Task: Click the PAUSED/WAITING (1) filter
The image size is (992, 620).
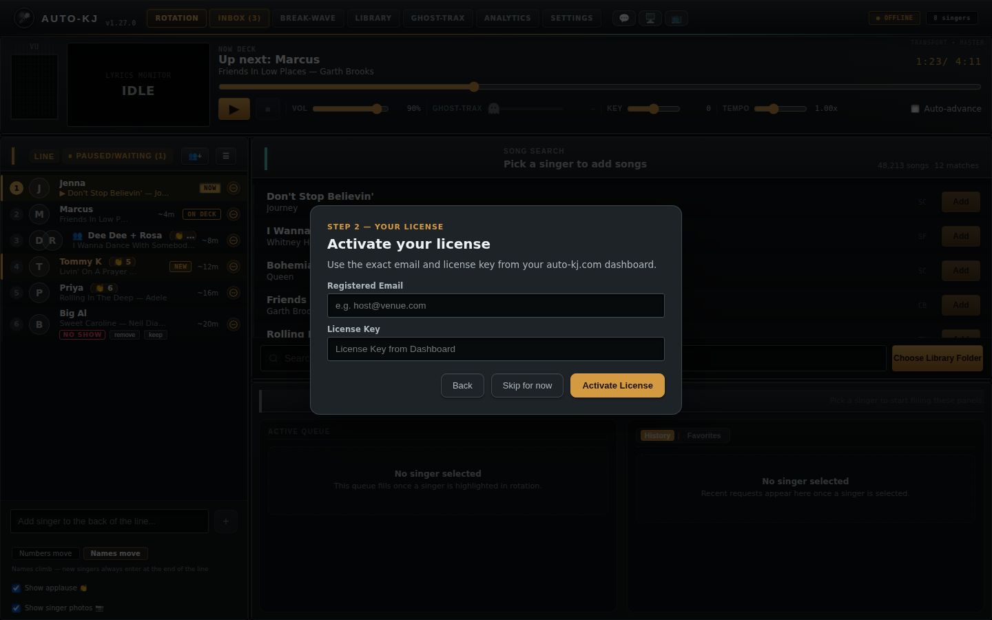Action: click(116, 156)
